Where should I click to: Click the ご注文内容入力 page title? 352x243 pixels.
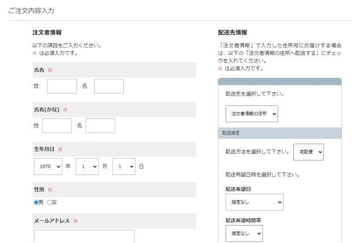point(31,11)
